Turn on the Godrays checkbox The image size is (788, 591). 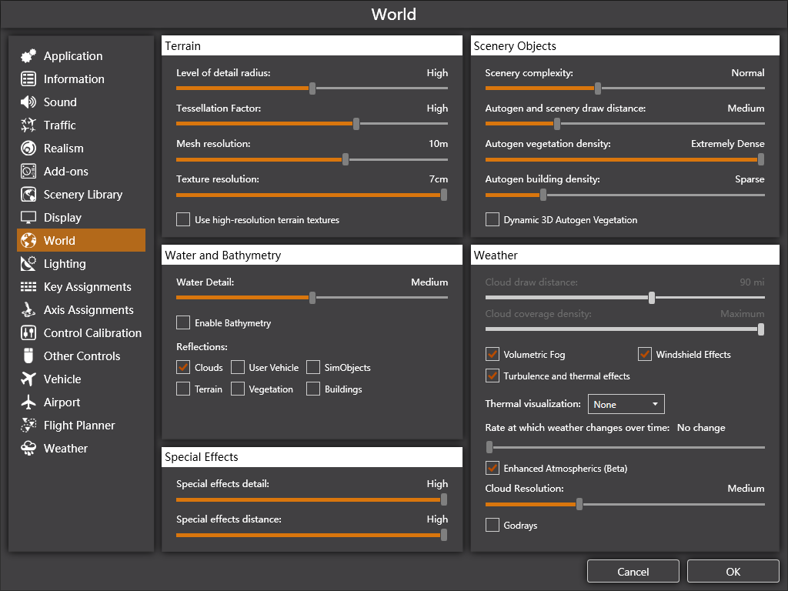492,526
